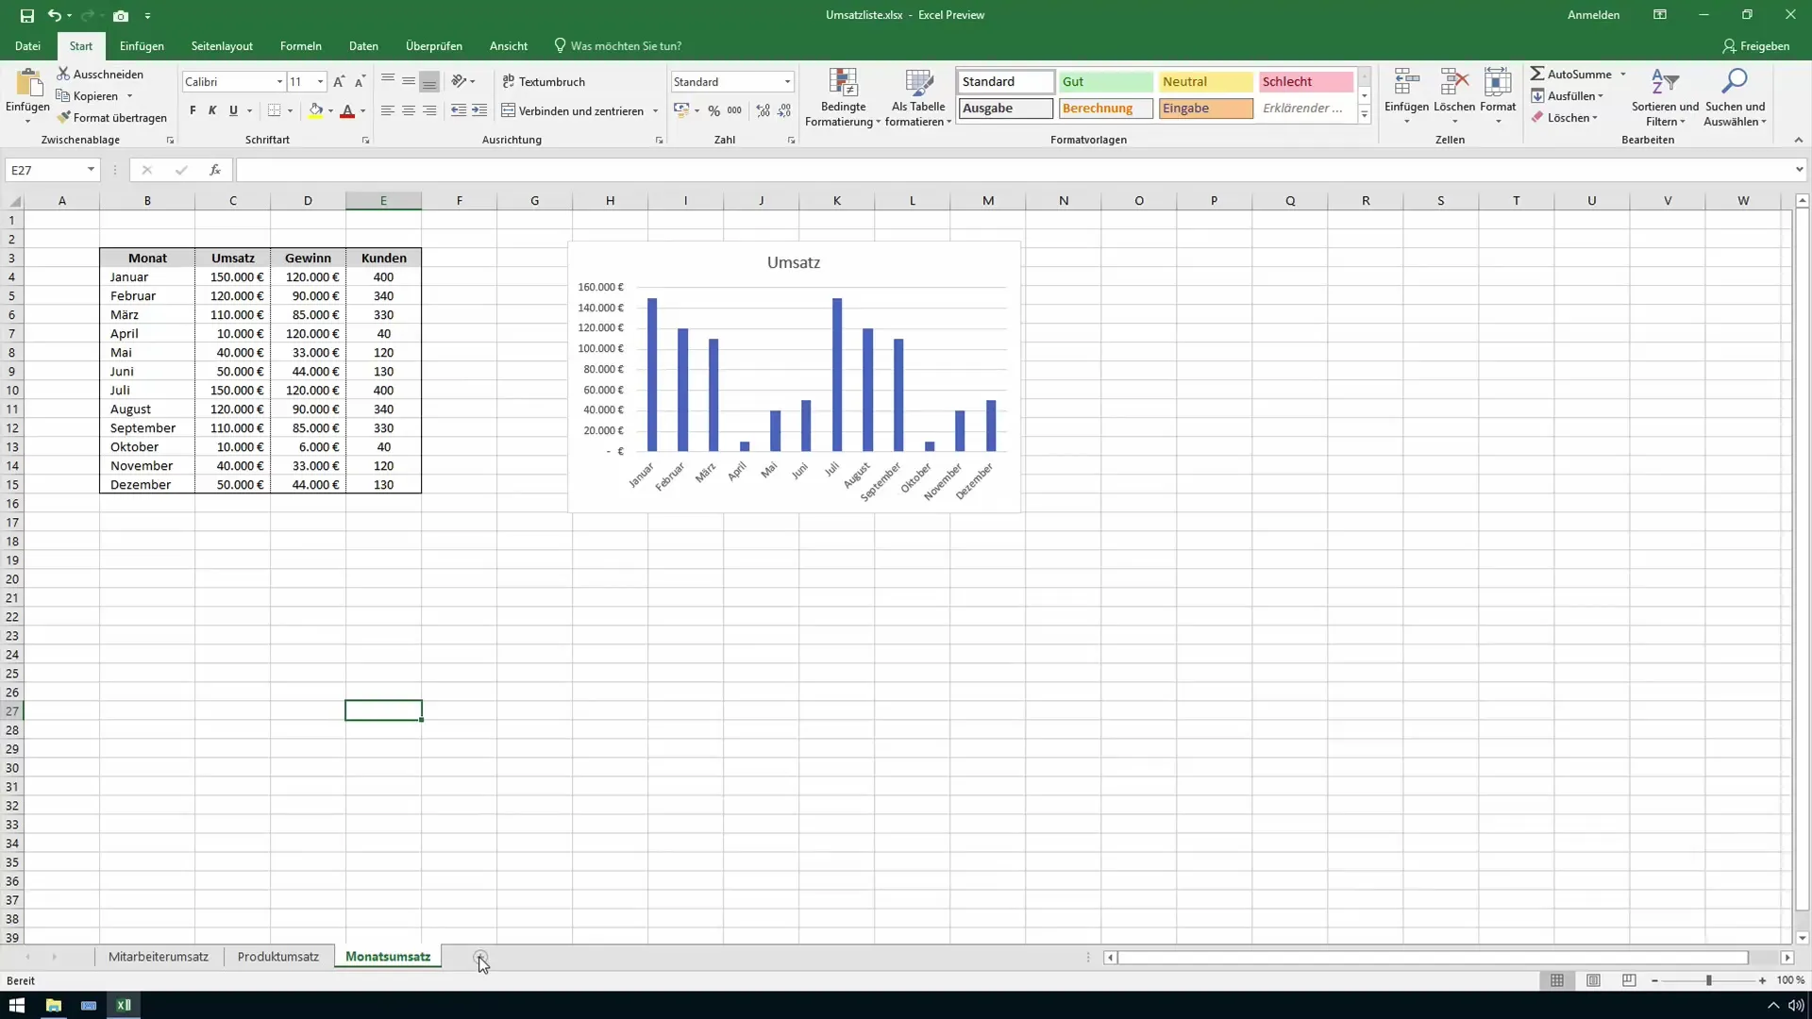
Task: Toggle bold F button
Action: point(193,110)
